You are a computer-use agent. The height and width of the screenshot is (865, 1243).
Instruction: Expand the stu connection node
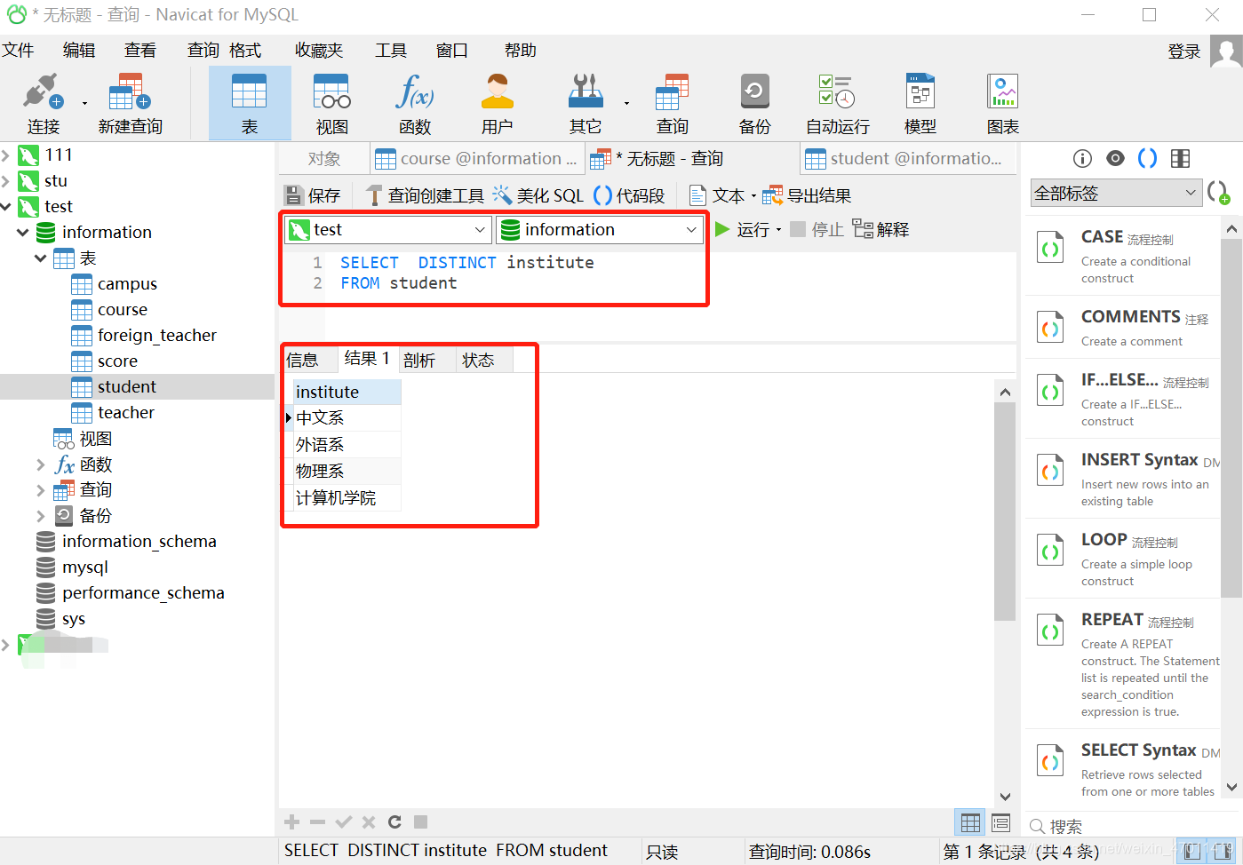pos(6,181)
